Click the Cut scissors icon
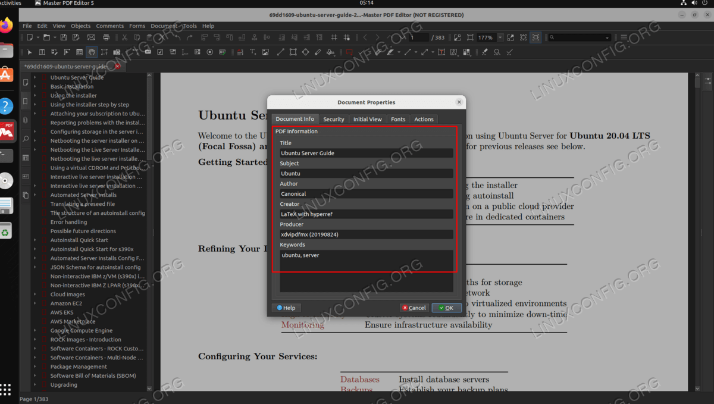The image size is (714, 404). [x=125, y=37]
